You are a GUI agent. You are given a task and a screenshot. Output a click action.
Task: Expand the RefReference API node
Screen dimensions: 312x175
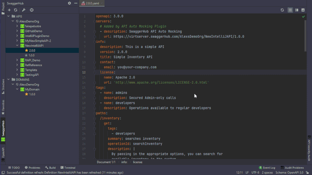(17, 65)
